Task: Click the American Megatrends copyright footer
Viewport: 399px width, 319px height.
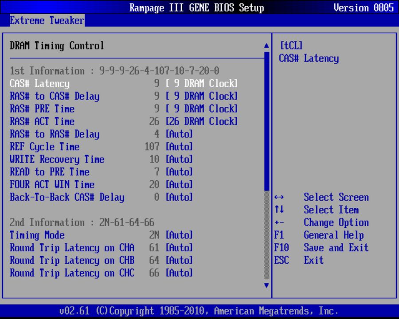Action: click(x=199, y=311)
